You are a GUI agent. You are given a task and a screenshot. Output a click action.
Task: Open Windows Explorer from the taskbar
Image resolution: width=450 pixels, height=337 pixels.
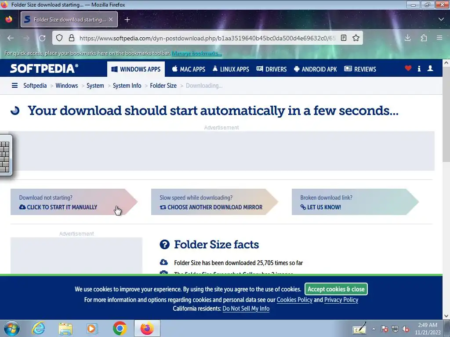65,328
